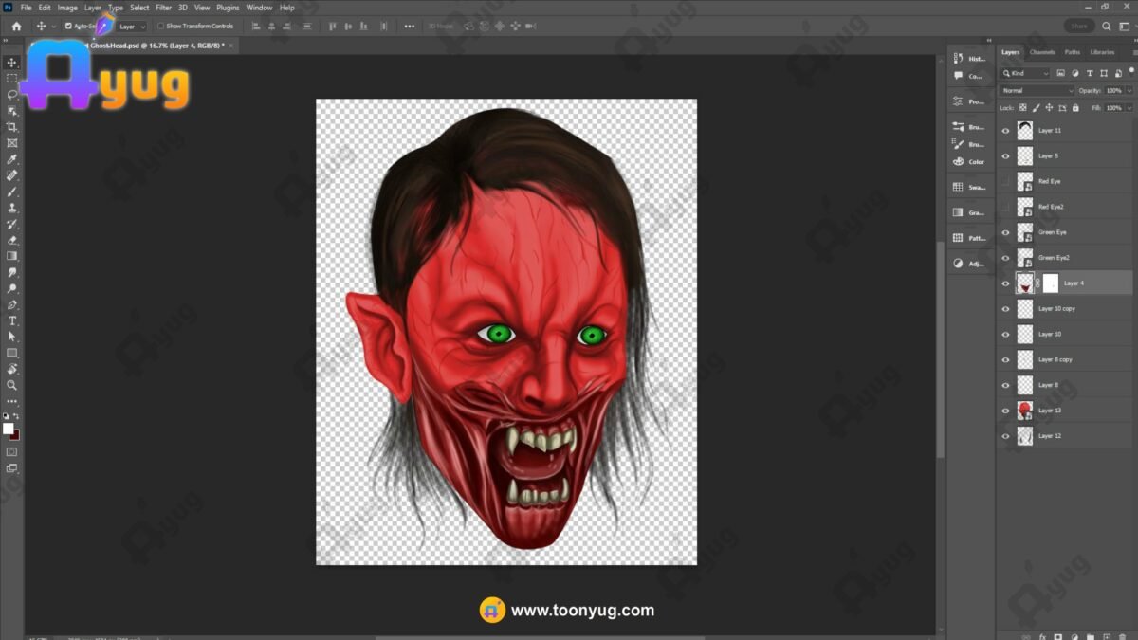Select the Hand tool
1138x640 pixels.
click(12, 369)
